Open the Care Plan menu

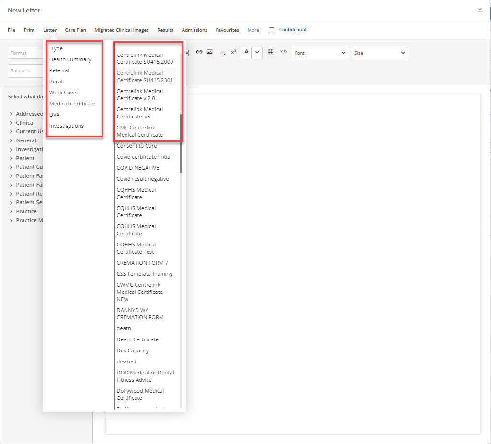pos(76,30)
